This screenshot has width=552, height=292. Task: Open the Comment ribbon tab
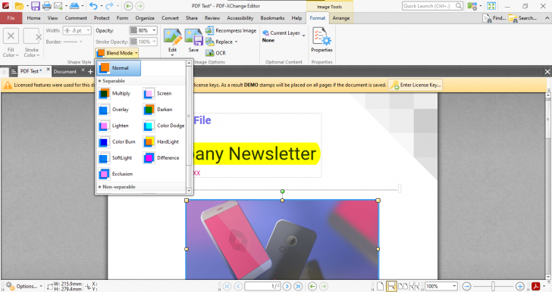pyautogui.click(x=76, y=18)
